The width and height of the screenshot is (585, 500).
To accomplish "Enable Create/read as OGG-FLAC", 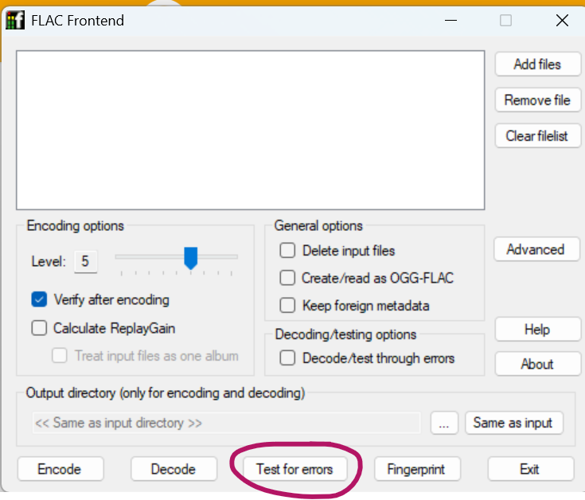I will click(287, 278).
